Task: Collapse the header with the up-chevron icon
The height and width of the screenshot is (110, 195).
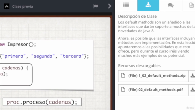Action: click(x=7, y=6)
